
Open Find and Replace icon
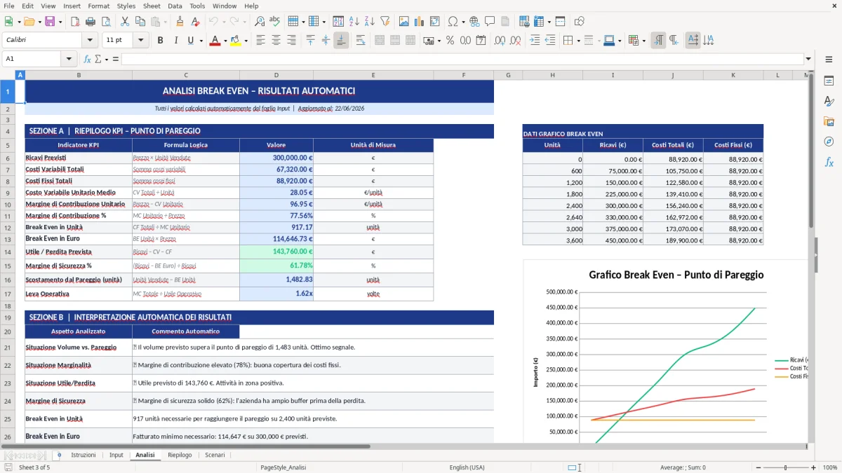click(x=260, y=22)
